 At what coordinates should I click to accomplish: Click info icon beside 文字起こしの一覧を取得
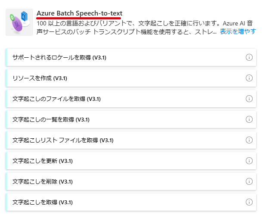[x=249, y=119]
